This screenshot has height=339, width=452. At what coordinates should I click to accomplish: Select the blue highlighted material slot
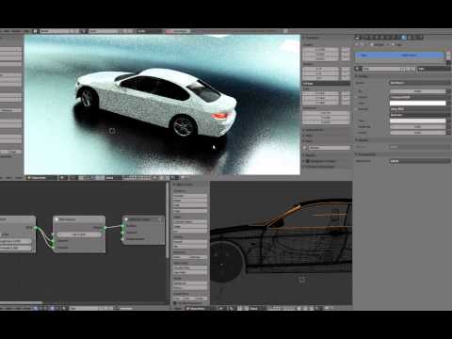(x=400, y=56)
